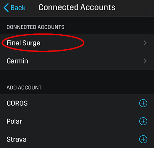Select the Strava label to add account

point(17,139)
